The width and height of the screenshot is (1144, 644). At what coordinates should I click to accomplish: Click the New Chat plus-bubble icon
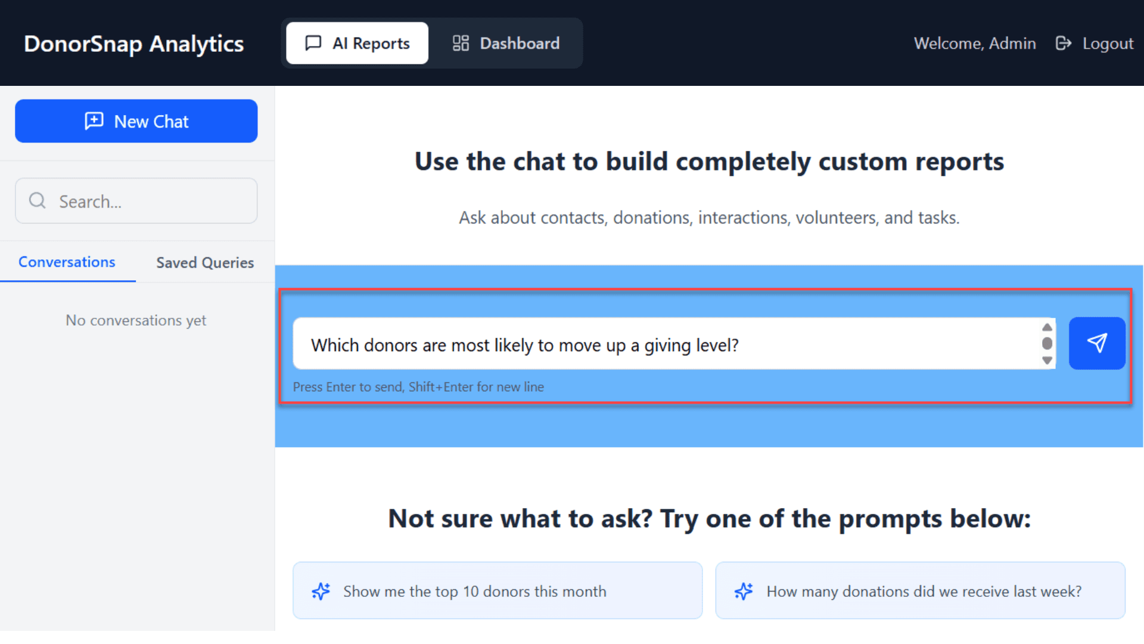point(94,121)
